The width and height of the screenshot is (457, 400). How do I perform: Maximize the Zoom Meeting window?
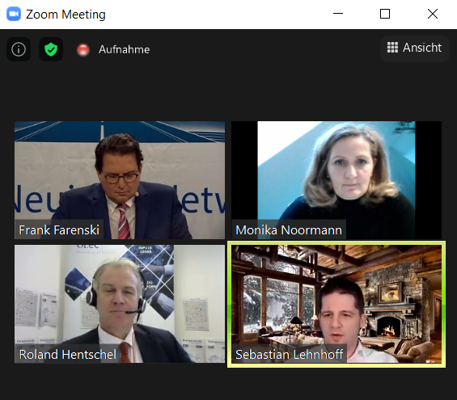[x=385, y=14]
